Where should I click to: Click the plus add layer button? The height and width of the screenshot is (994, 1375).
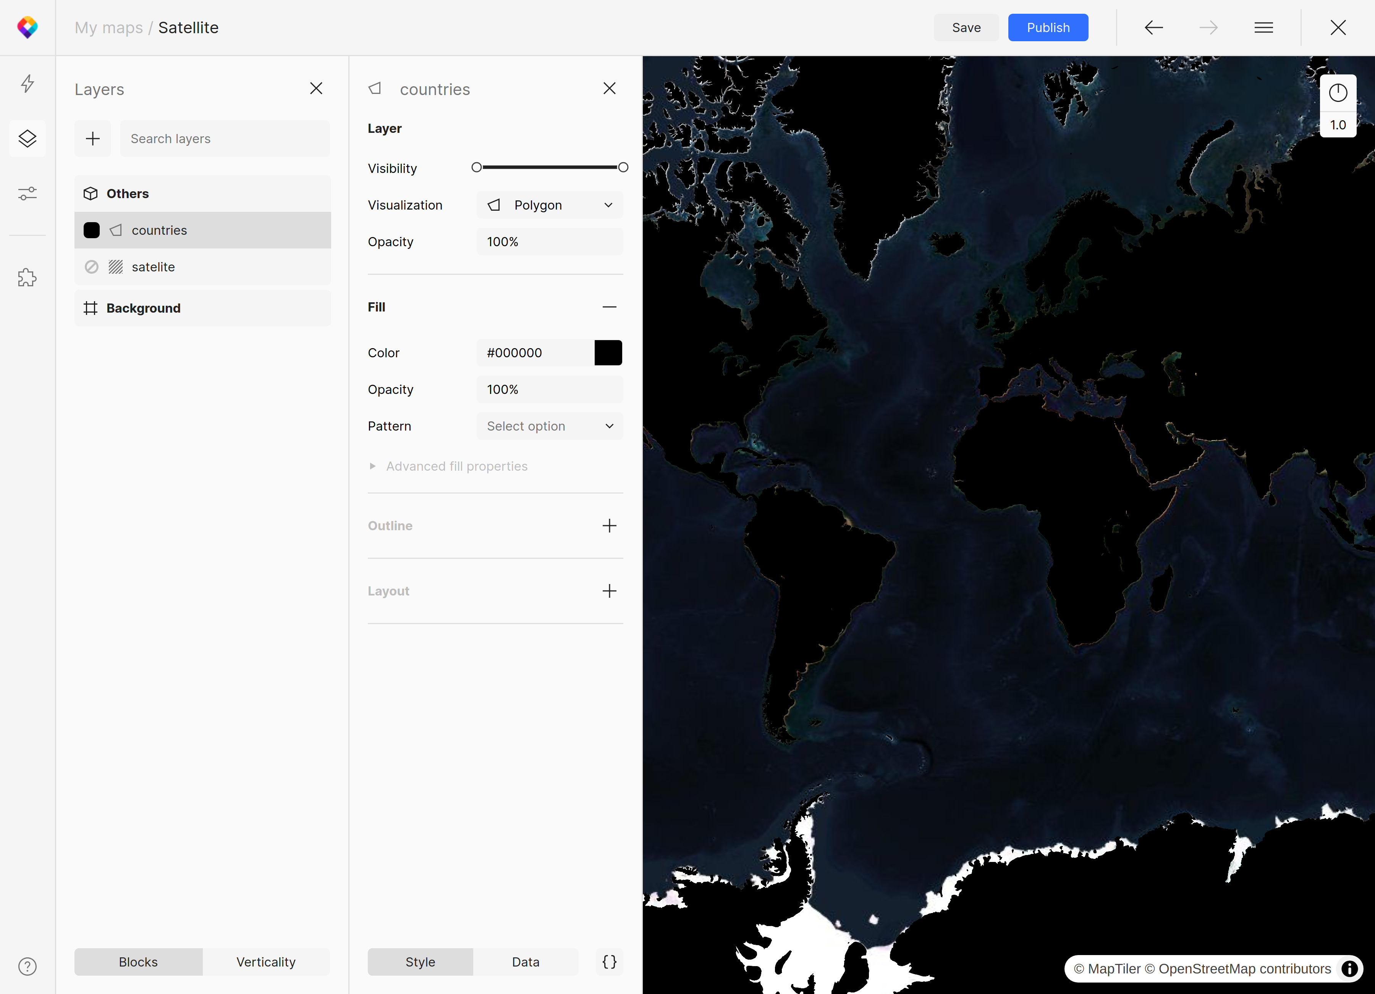click(x=93, y=139)
